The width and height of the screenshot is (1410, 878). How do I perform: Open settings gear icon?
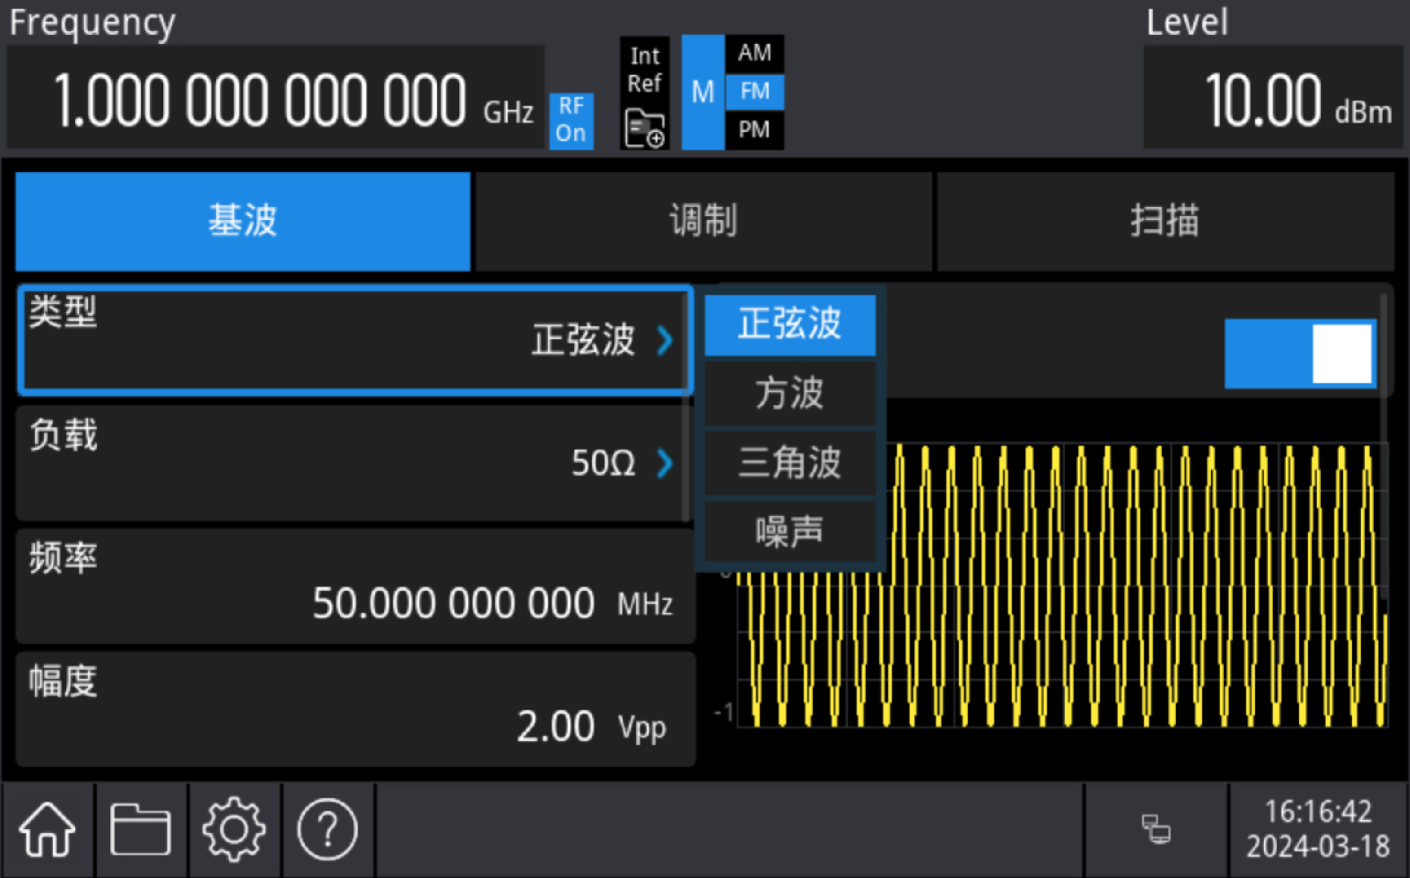pos(234,830)
